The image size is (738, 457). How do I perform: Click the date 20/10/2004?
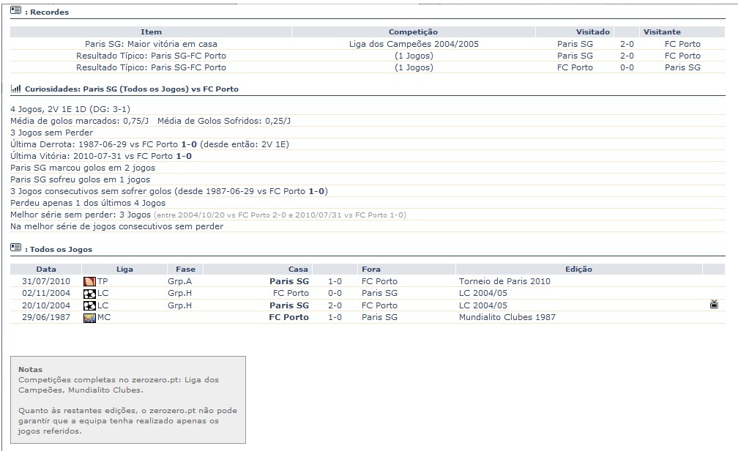click(x=46, y=305)
